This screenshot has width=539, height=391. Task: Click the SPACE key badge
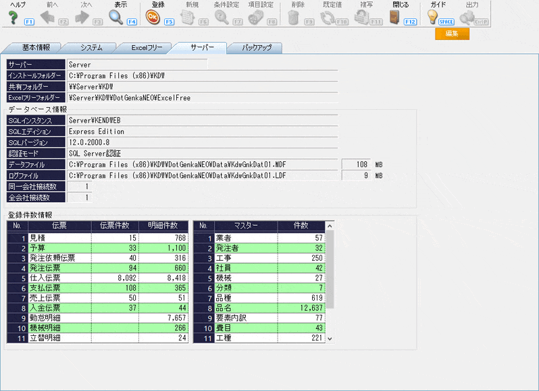pos(446,22)
